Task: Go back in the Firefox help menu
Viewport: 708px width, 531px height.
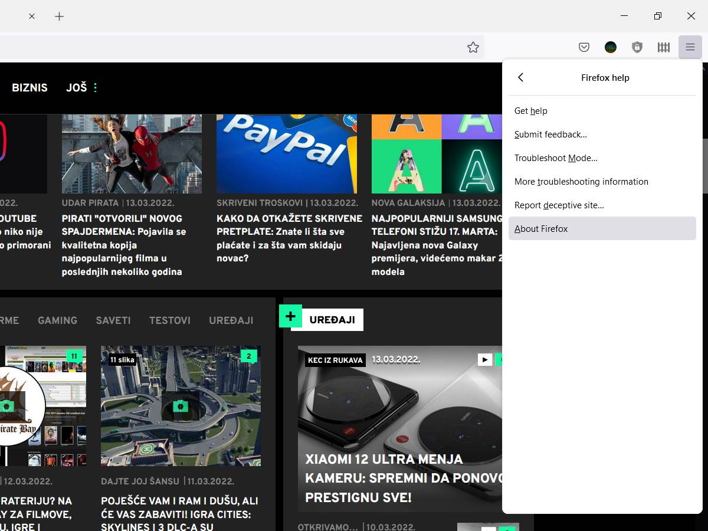Action: (521, 77)
